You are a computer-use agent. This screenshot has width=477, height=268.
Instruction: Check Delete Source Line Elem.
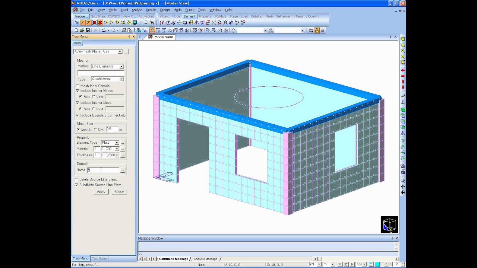76,179
